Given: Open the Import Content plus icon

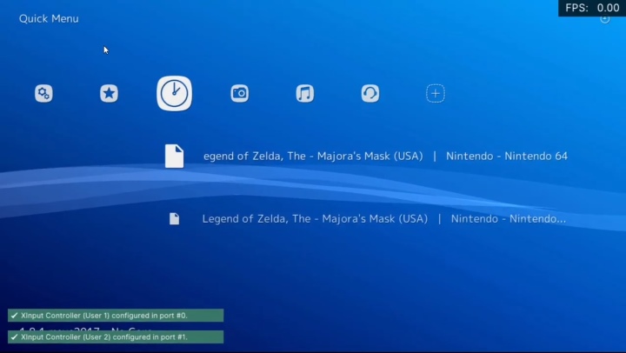Looking at the screenshot, I should (436, 94).
